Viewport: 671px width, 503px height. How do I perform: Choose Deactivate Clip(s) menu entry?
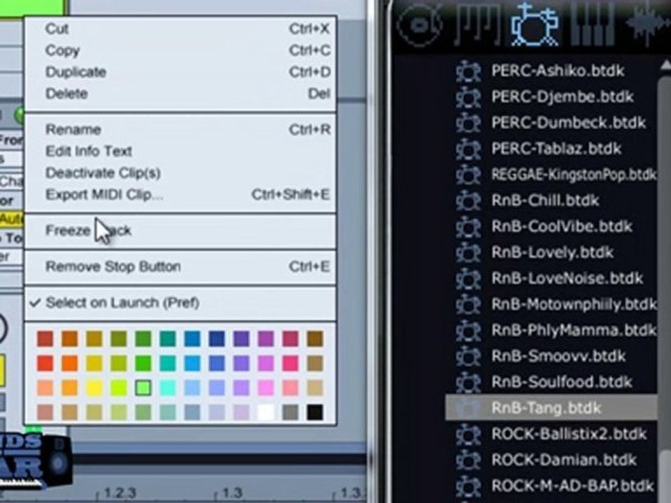180,173
